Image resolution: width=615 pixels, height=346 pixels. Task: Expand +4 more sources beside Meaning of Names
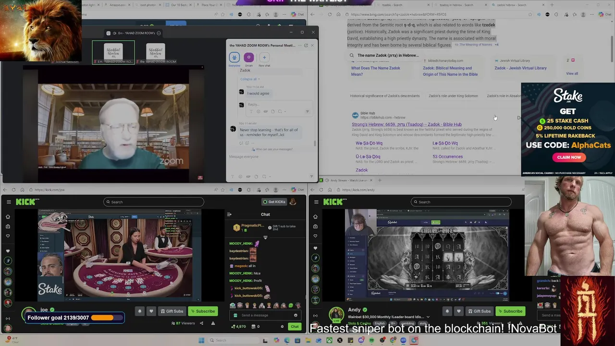[497, 45]
